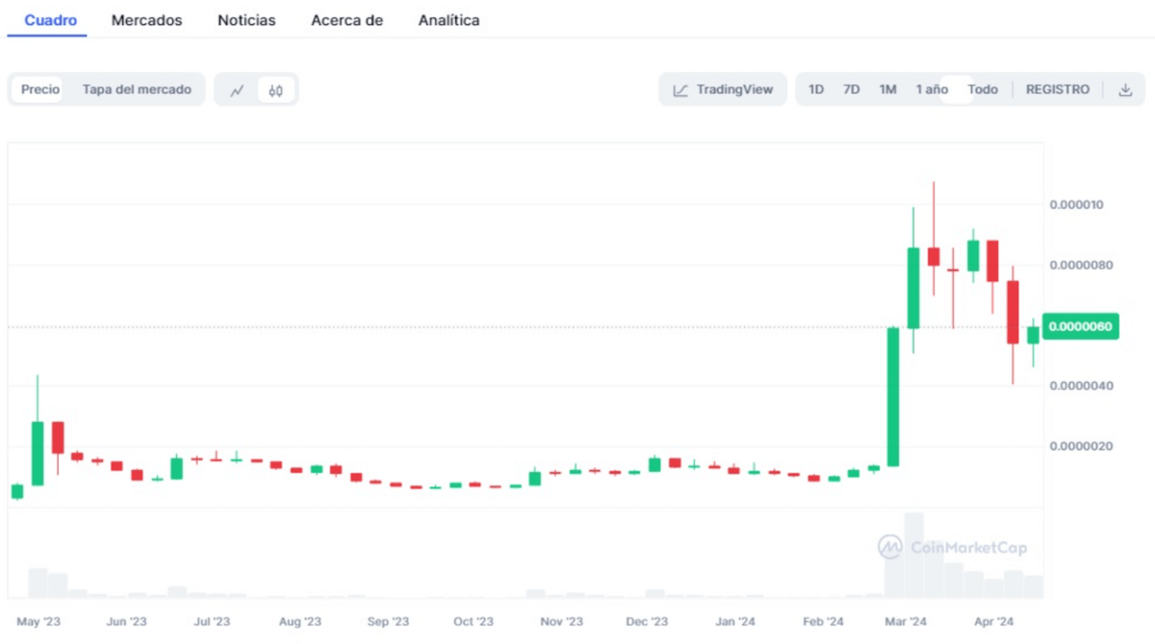Set range to 7D

[x=851, y=90]
